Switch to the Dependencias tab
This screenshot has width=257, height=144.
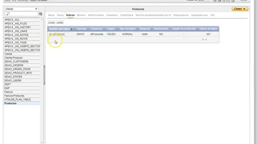click(199, 15)
